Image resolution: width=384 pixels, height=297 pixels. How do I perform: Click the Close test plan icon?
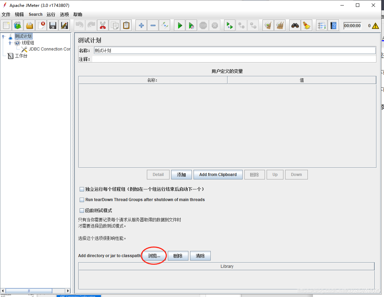pyautogui.click(x=41, y=25)
